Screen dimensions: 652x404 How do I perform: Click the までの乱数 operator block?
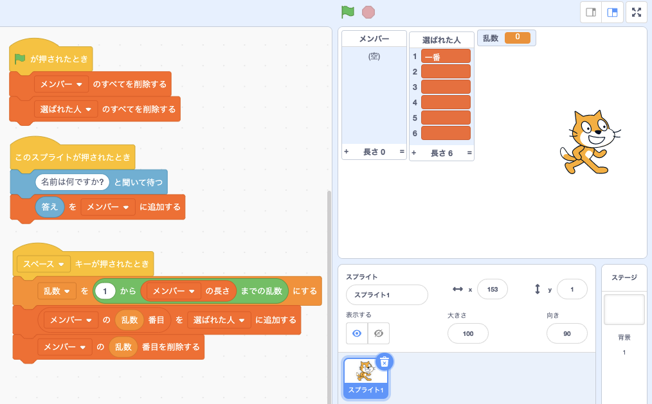click(261, 291)
